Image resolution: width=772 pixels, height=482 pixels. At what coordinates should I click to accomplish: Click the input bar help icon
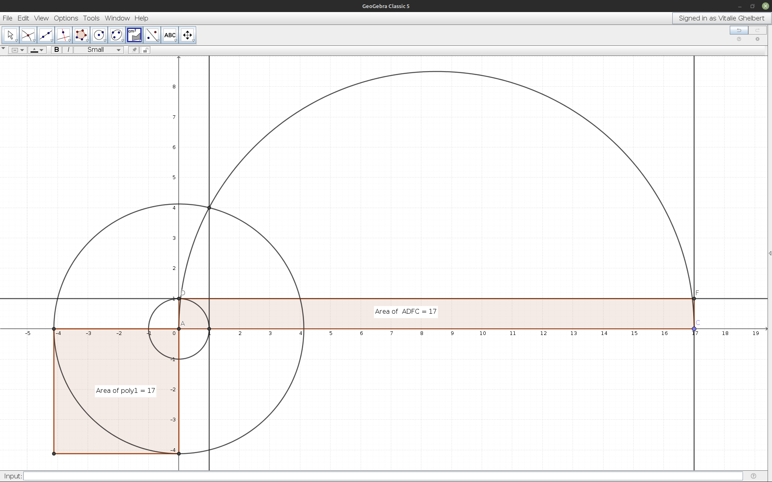click(754, 476)
